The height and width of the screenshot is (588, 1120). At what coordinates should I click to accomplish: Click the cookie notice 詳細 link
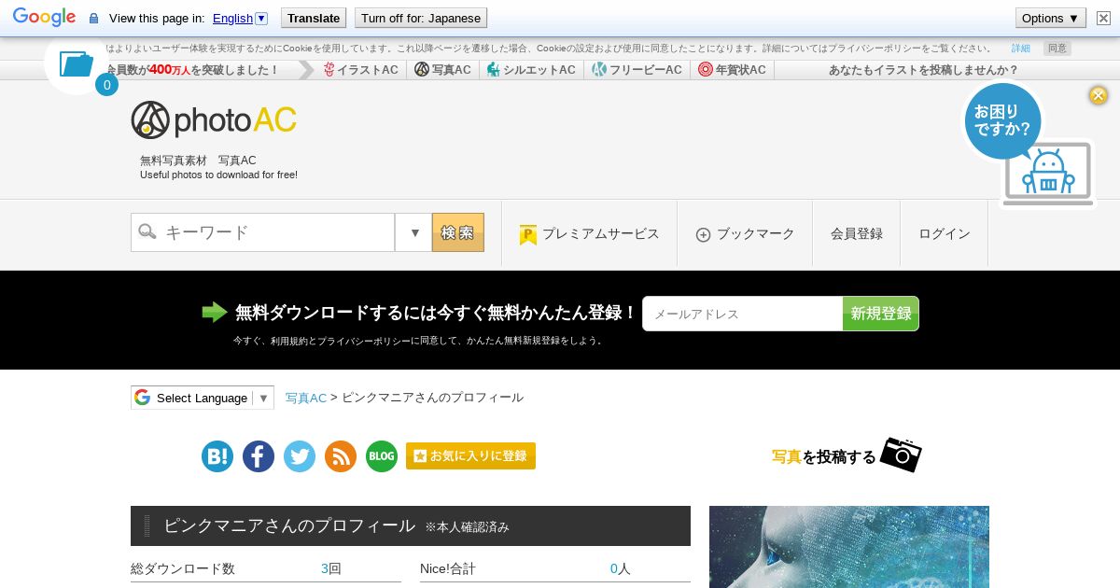click(1021, 49)
